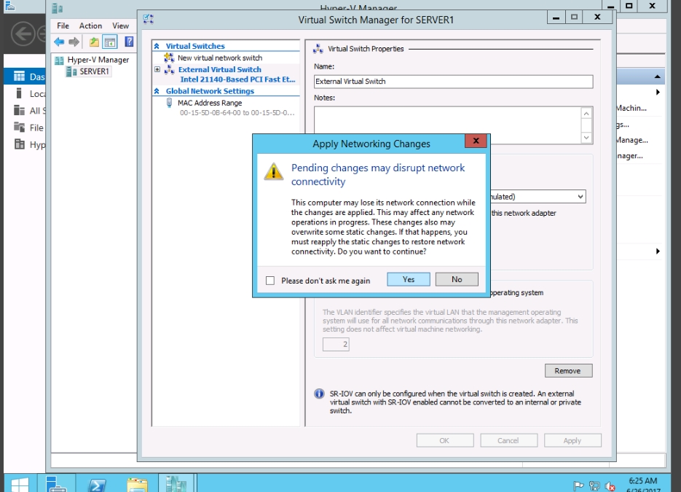Click the Up one level folder icon
Image resolution: width=681 pixels, height=492 pixels.
[x=94, y=42]
